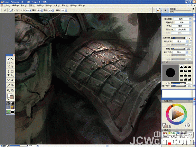Open the 强度 opacity dropdown in property bar
The height and width of the screenshot is (147, 196).
(x=42, y=10)
